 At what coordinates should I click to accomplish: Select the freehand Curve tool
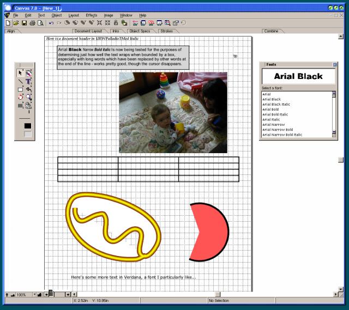28,89
